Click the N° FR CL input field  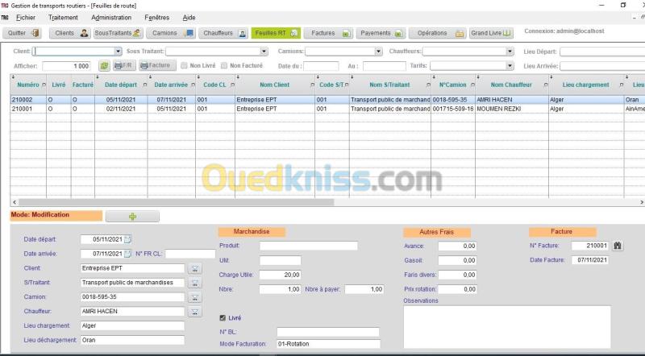(190, 254)
